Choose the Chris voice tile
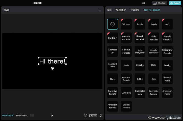This screenshot has width=183, height=121. 113,79
